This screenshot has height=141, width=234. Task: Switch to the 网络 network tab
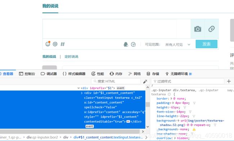[135, 74]
